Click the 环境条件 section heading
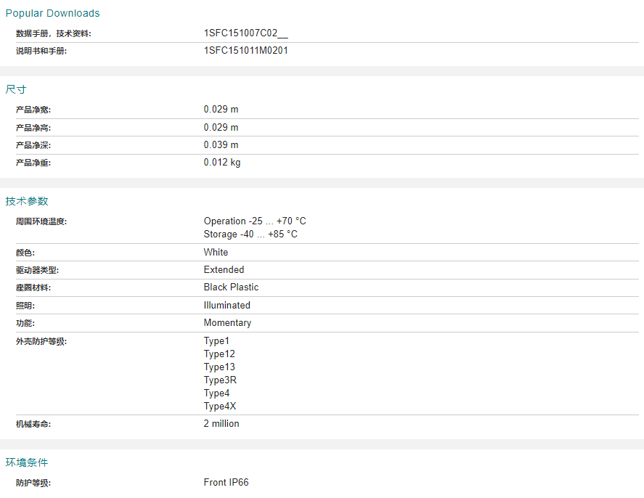The height and width of the screenshot is (498, 644). [x=27, y=462]
